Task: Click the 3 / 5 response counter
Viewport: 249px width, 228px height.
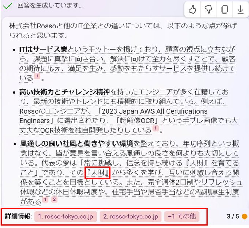Action: coord(233,216)
